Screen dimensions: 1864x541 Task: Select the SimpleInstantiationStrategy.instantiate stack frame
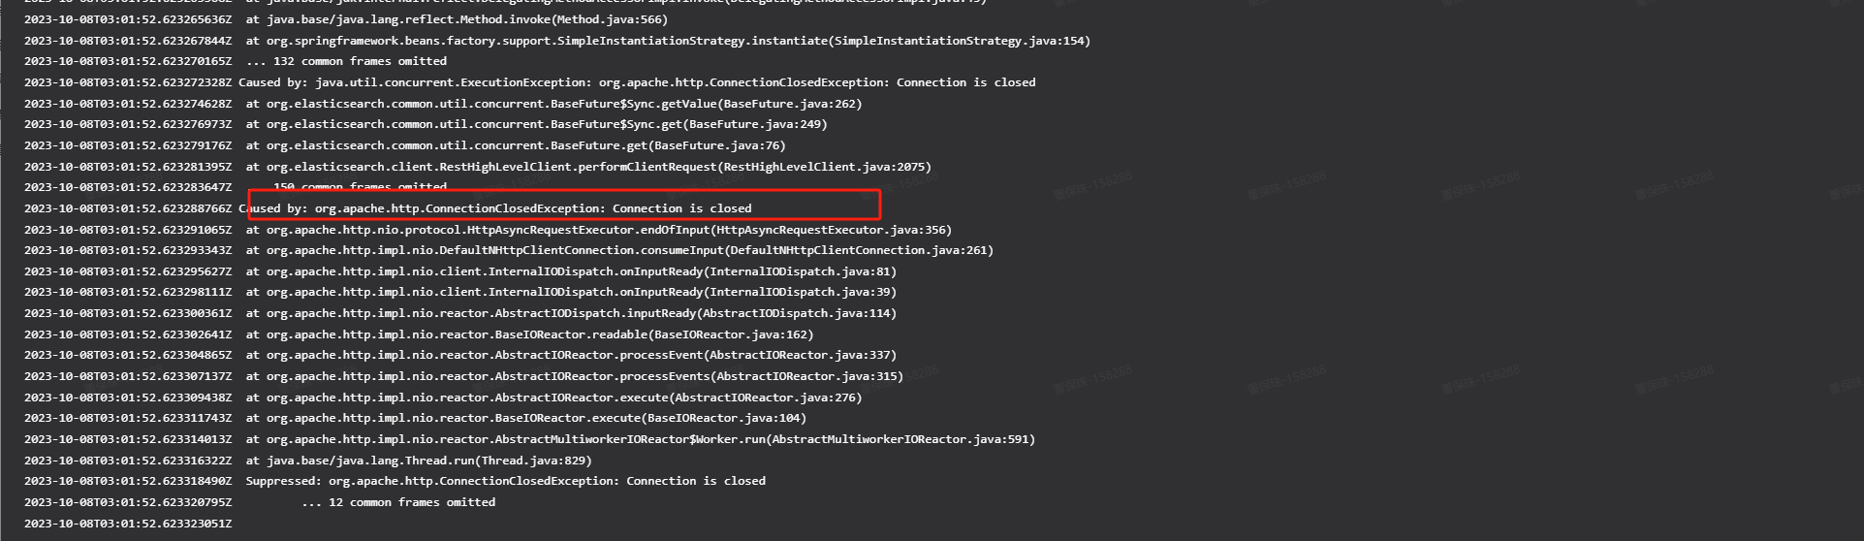tap(557, 41)
